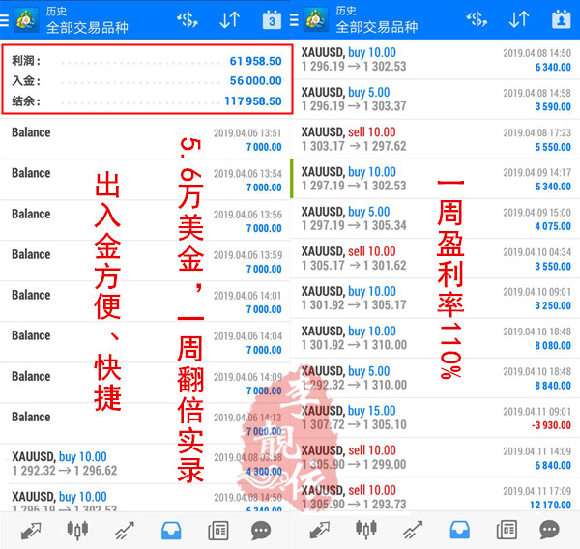Tap the sort arrows icon in left panel

(x=229, y=18)
